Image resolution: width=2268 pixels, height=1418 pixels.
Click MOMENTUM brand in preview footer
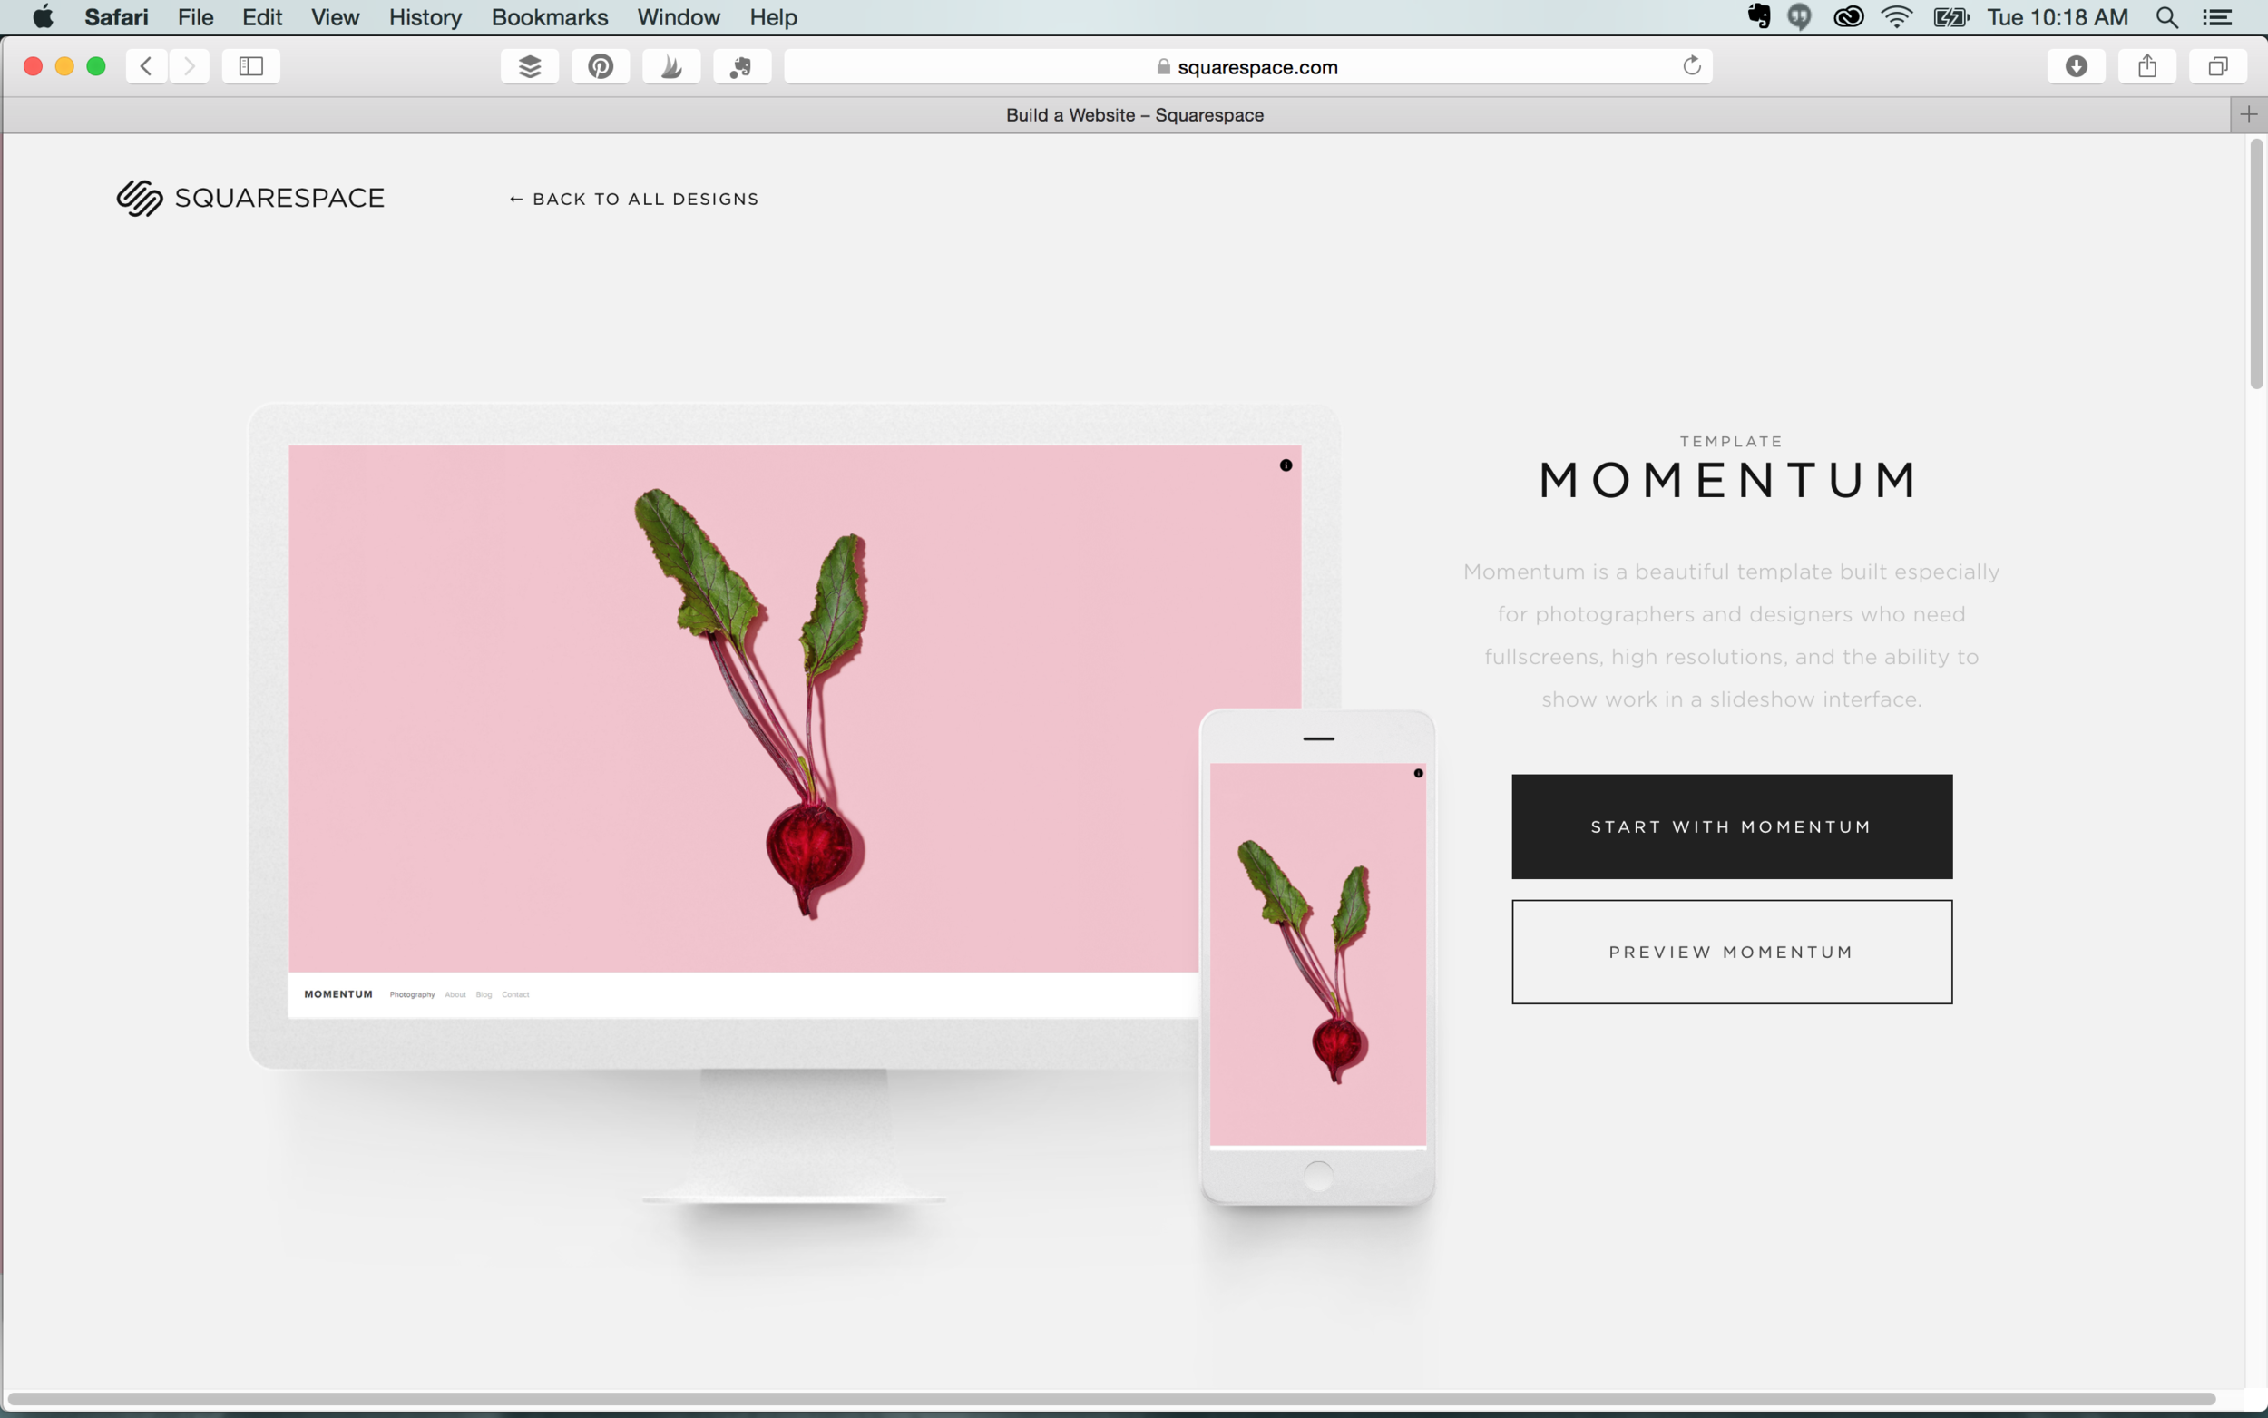click(338, 994)
